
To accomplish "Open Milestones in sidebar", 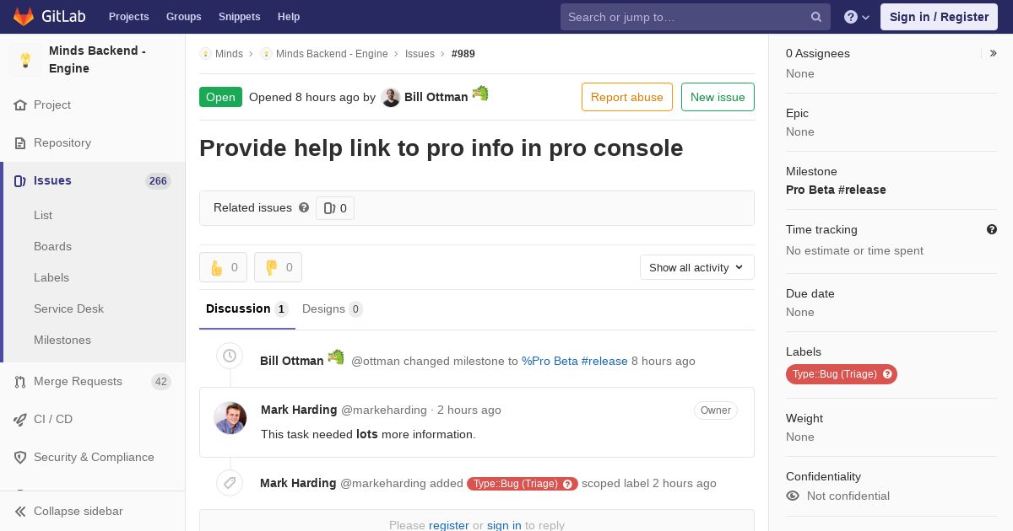I will (x=62, y=341).
